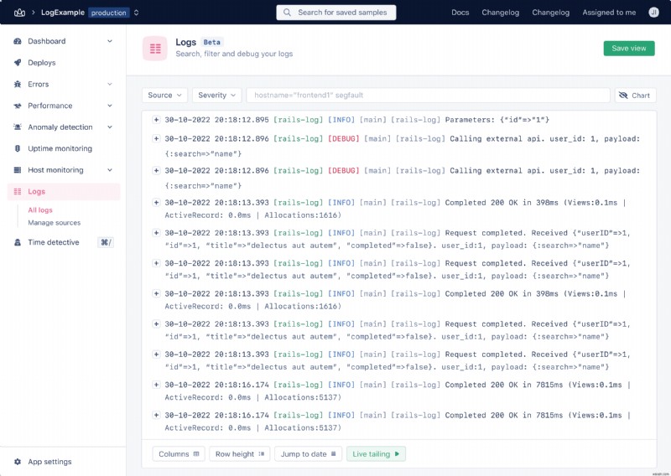The image size is (671, 476).
Task: Expand the second DEBUG log row
Action: [x=156, y=171]
